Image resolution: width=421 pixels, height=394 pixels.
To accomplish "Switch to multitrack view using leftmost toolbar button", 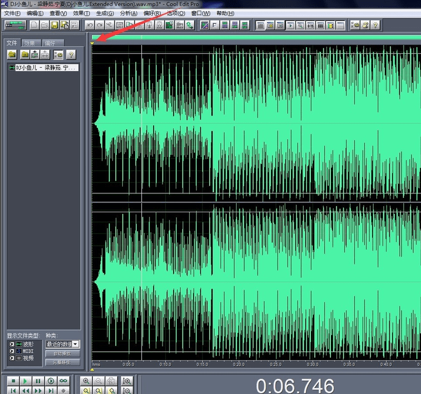I will coord(15,25).
